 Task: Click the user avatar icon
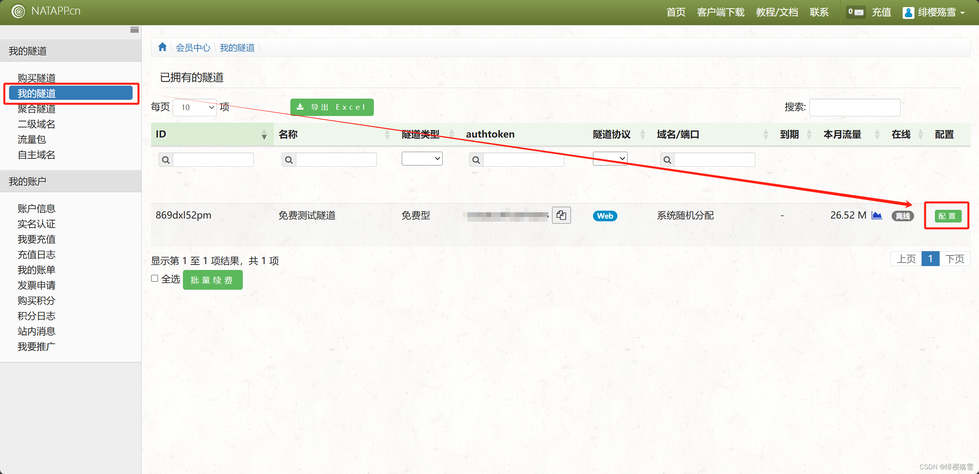tap(908, 13)
